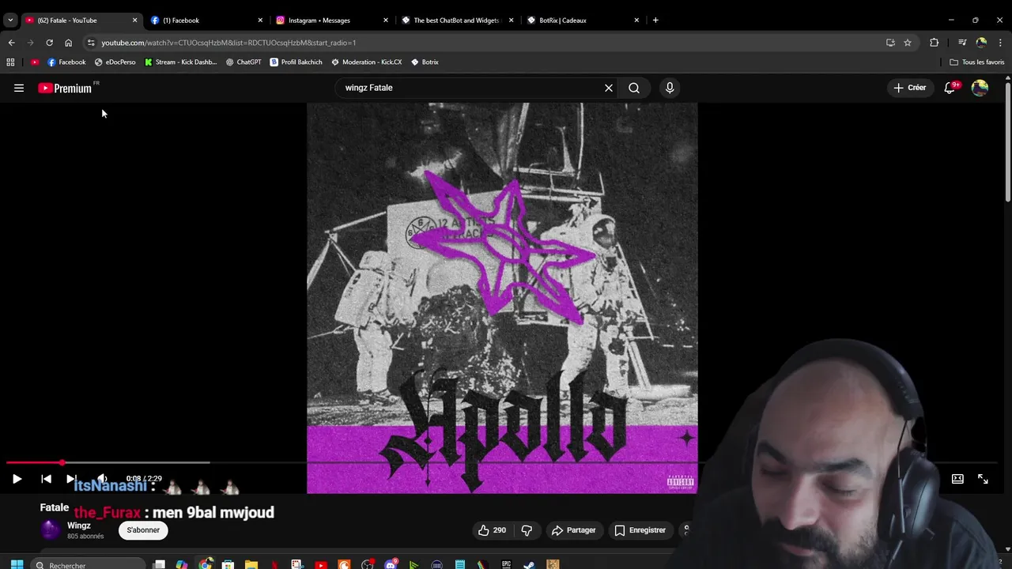Open File Explorer from the taskbar
Screen dimensions: 1012x569
pos(251,564)
